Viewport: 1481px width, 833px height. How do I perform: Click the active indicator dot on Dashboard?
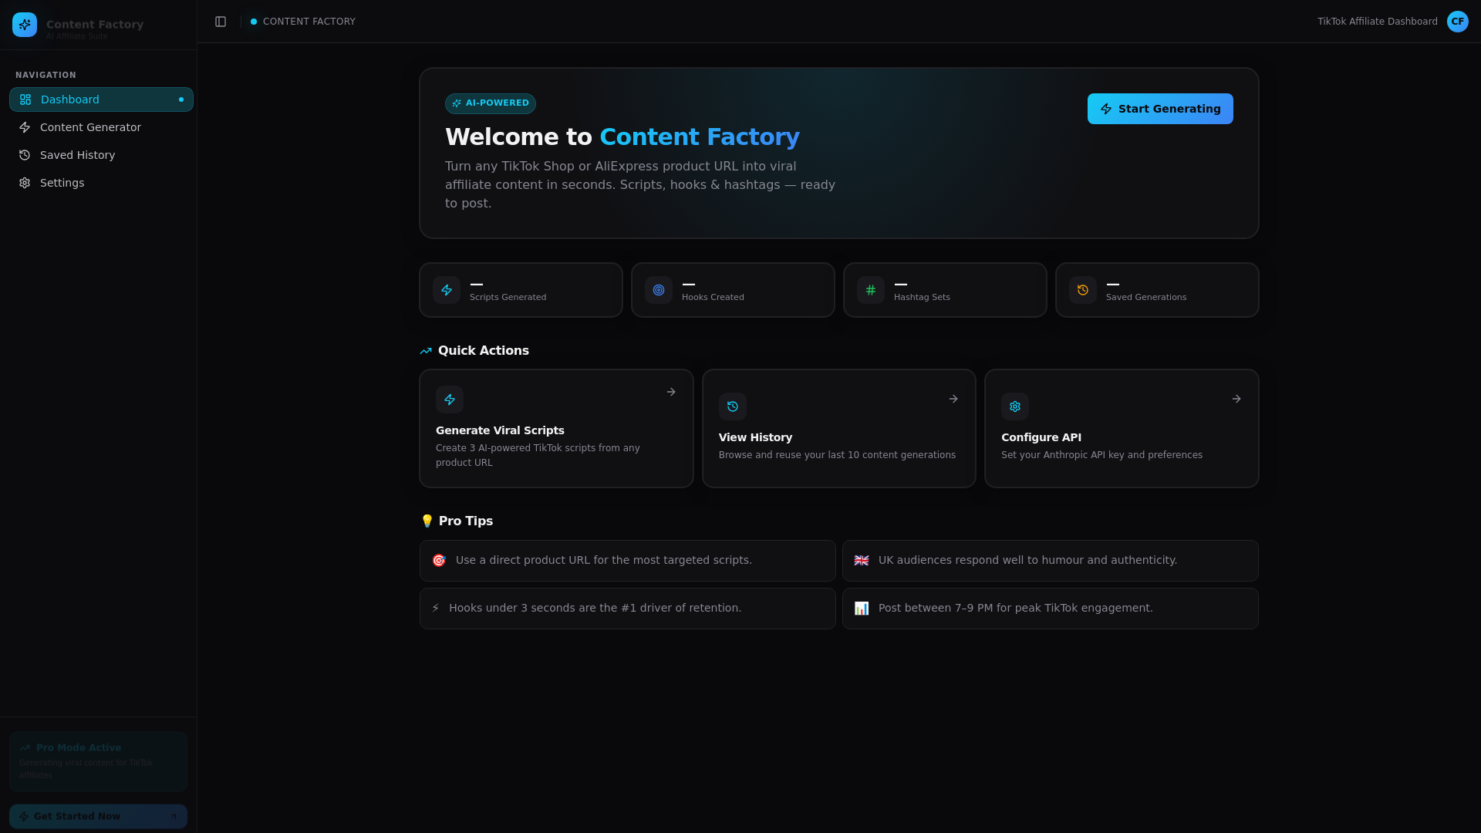[180, 99]
